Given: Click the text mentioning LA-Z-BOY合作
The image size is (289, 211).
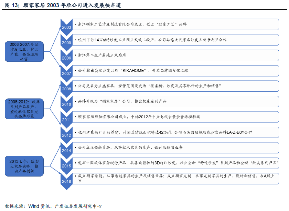Looking at the screenshot, I should [x=165, y=132].
